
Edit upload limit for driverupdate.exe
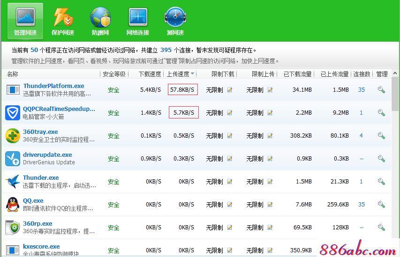[270, 158]
